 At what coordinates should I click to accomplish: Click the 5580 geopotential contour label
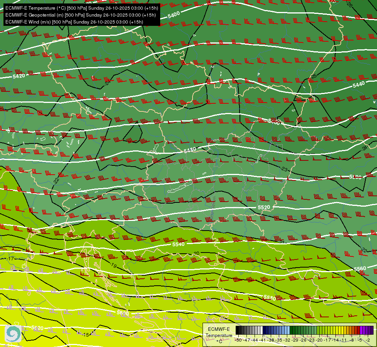coord(270,298)
